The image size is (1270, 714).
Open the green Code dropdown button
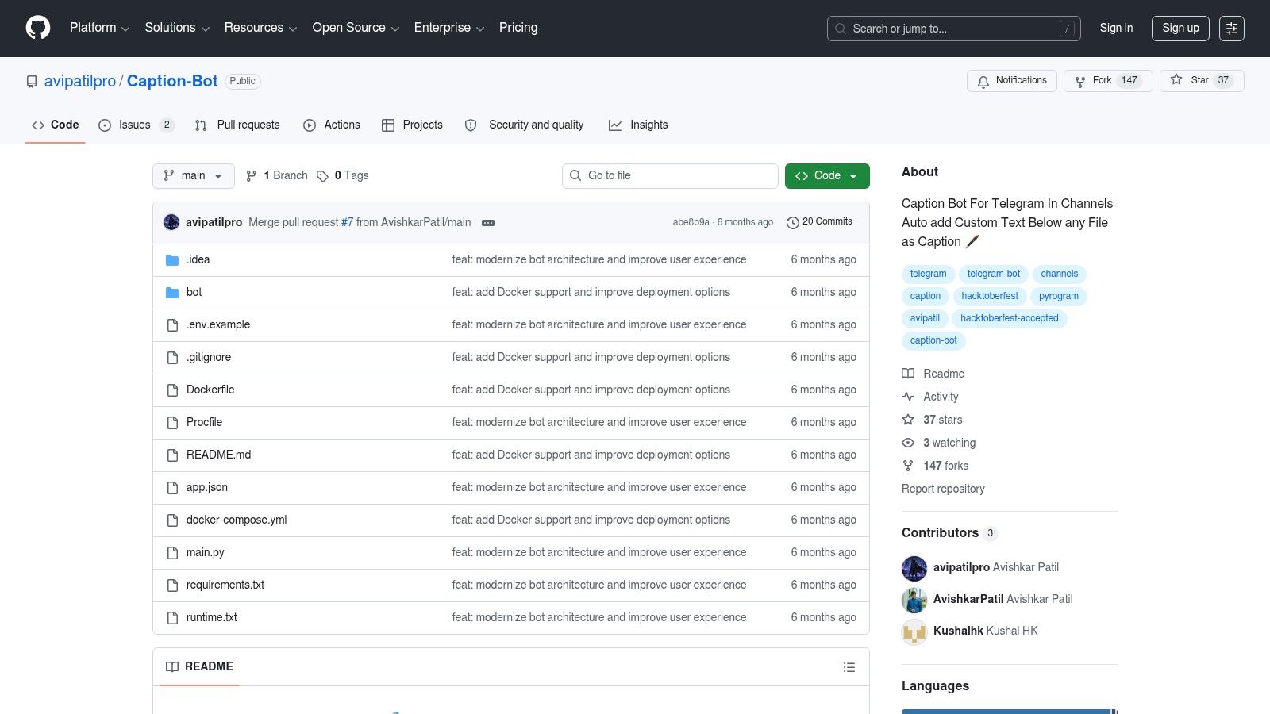point(827,176)
